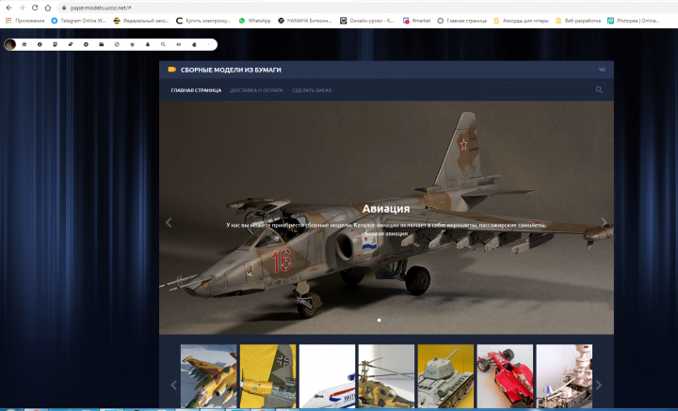
Task: Click the user avatar in the admin bar
Action: [10, 44]
